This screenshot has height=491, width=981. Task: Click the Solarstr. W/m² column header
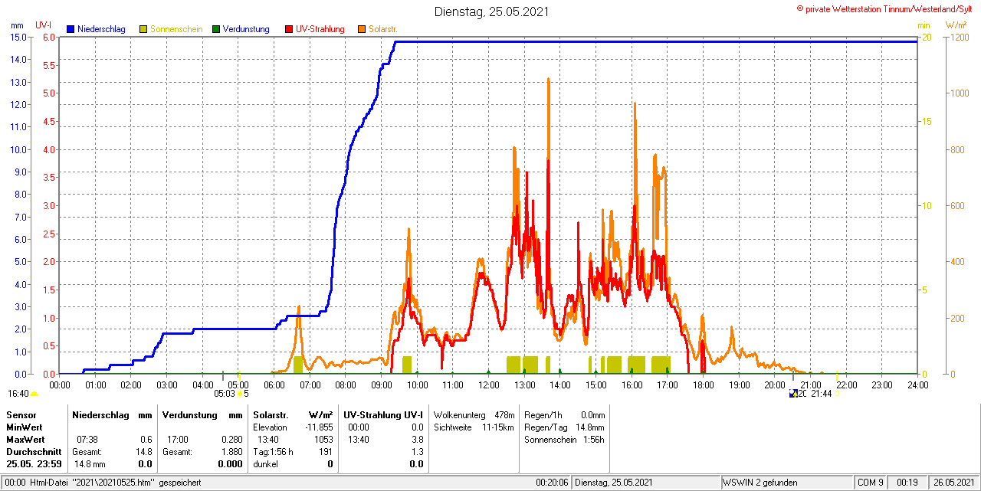293,414
